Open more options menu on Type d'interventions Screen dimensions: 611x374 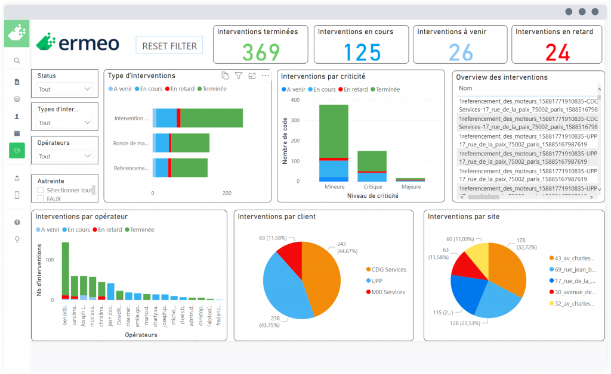point(266,76)
